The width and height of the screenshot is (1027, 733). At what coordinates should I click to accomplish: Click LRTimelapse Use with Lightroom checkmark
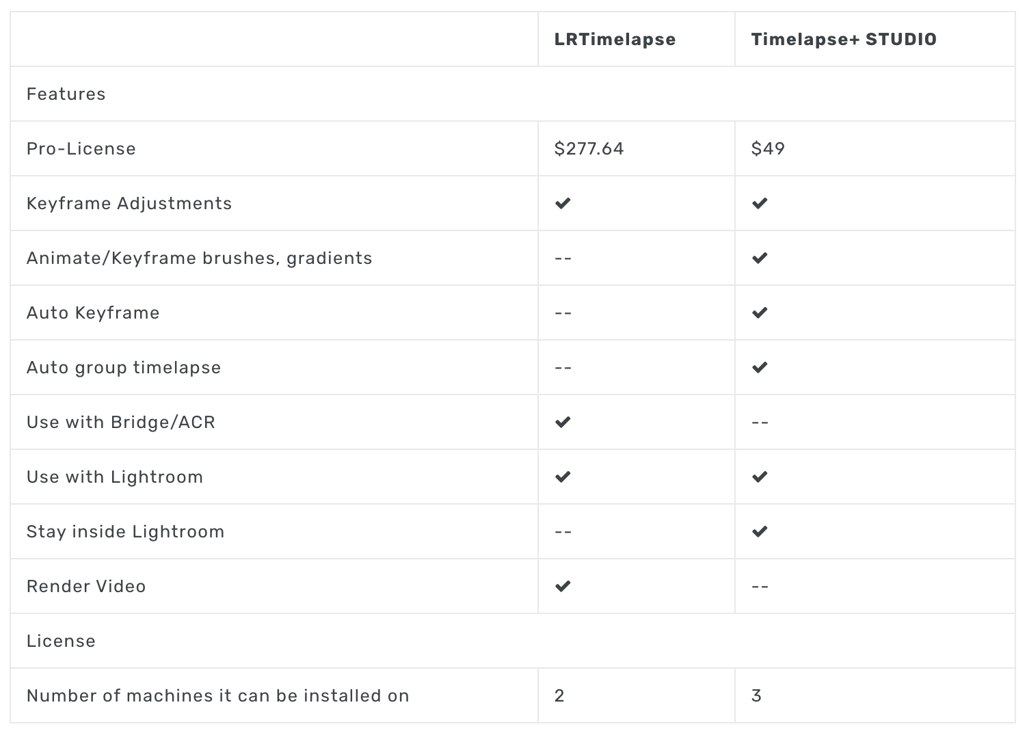(563, 477)
